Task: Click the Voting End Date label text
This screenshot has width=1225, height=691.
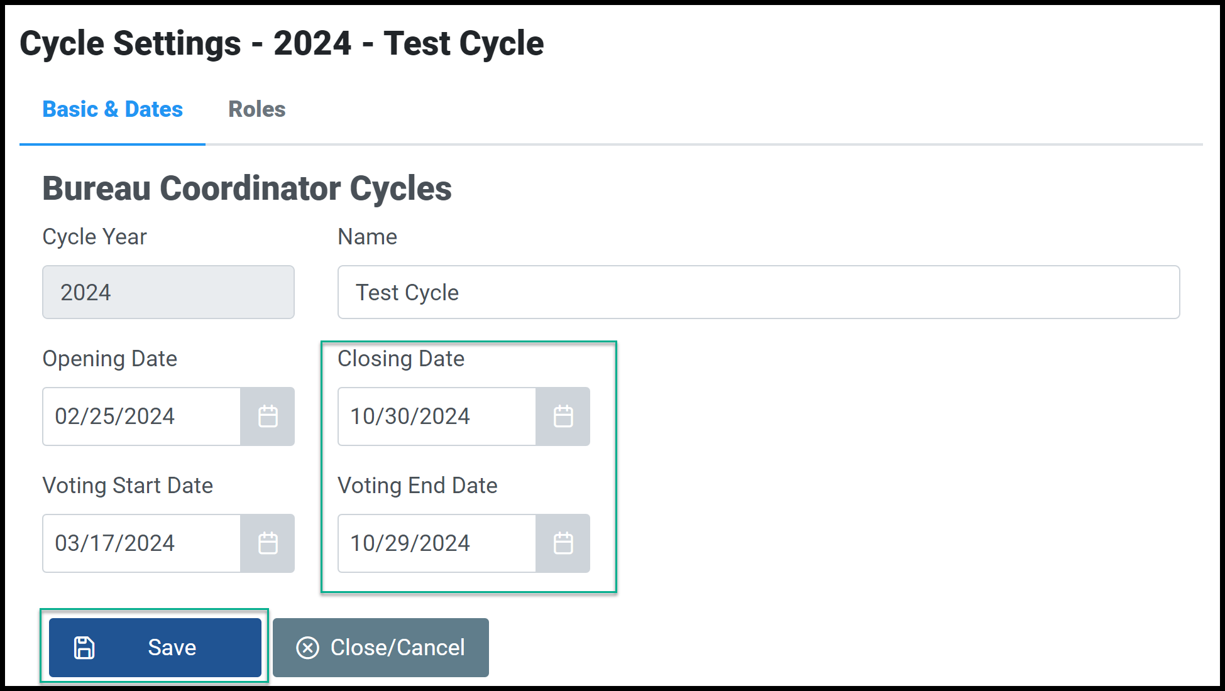Action: coord(417,486)
